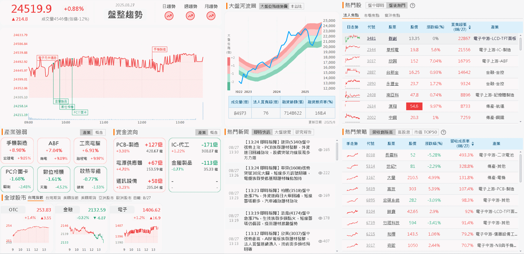Open the 研究報告 news tab
The image size is (524, 254).
pos(304,132)
